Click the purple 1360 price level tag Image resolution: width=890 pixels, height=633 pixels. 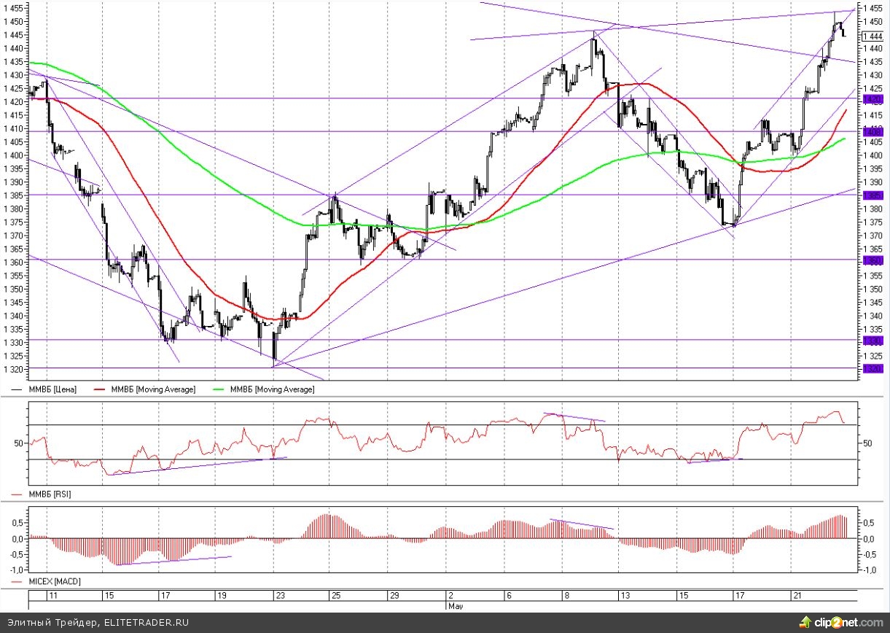point(872,260)
